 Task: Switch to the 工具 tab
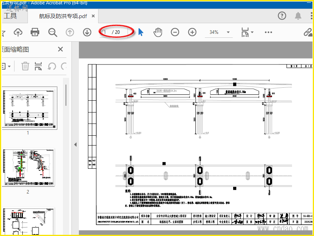coord(10,16)
